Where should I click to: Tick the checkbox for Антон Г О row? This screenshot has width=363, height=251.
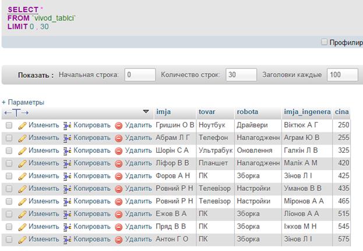coord(9,240)
